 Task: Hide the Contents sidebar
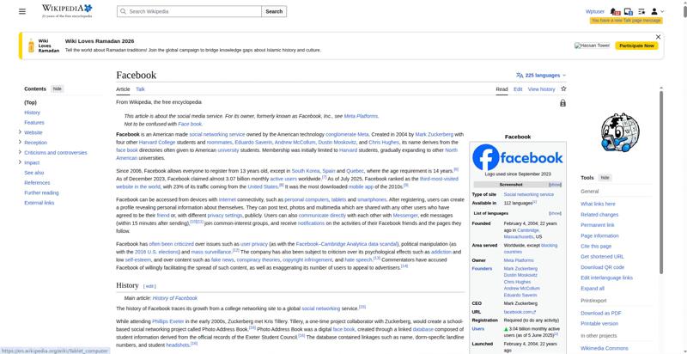click(x=57, y=88)
